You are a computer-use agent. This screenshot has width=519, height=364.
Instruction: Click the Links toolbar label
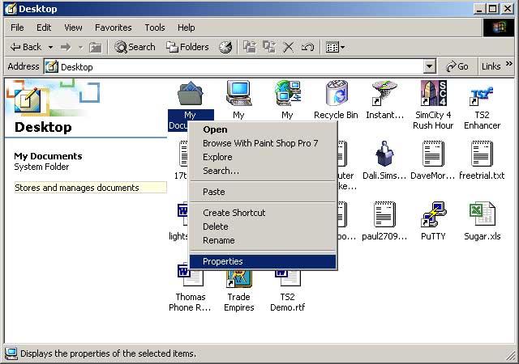click(x=491, y=66)
